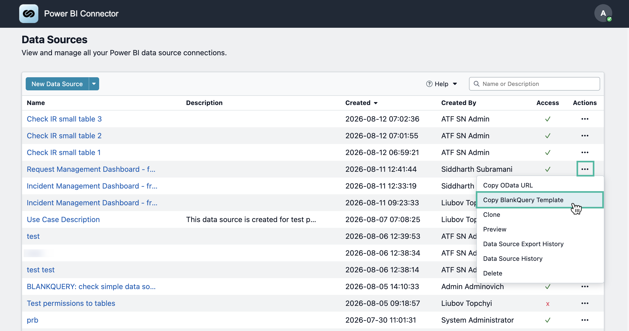Select Clone from the actions menu

tap(540, 215)
